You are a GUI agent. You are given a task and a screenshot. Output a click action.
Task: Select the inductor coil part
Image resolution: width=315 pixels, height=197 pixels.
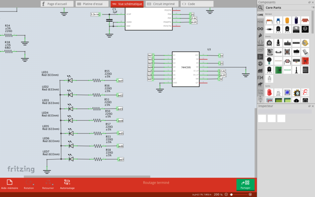[x=305, y=20]
